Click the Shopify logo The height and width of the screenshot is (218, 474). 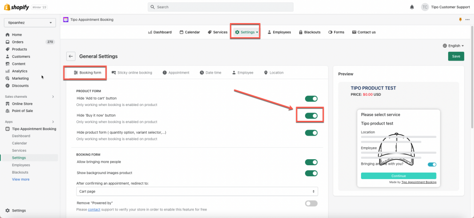(16, 7)
